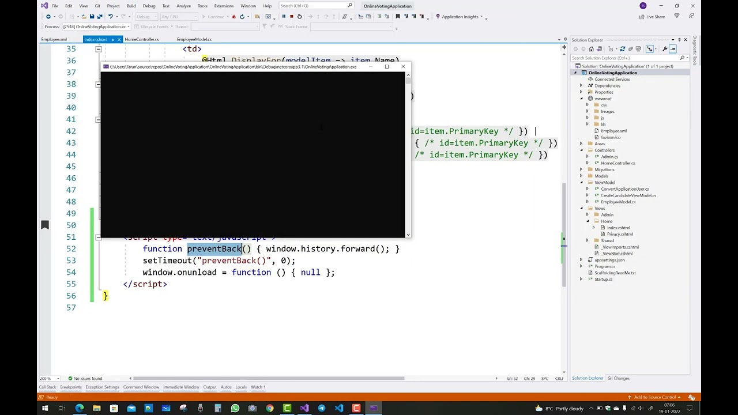738x415 pixels.
Task: Open the Extensions menu
Action: (224, 6)
